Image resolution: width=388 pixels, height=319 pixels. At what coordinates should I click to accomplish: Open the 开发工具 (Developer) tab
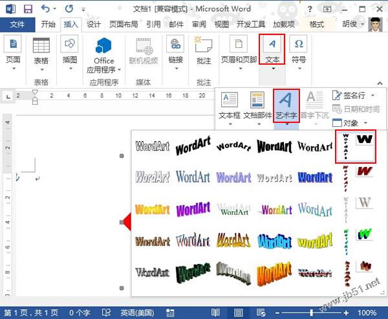click(x=251, y=25)
